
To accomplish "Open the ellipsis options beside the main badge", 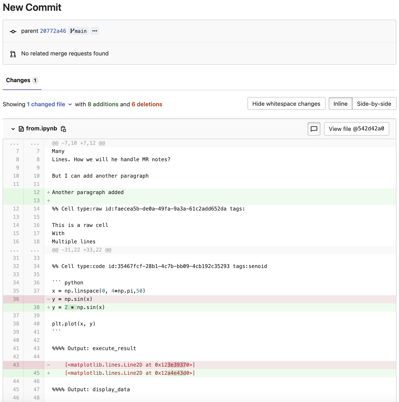I will coord(95,31).
